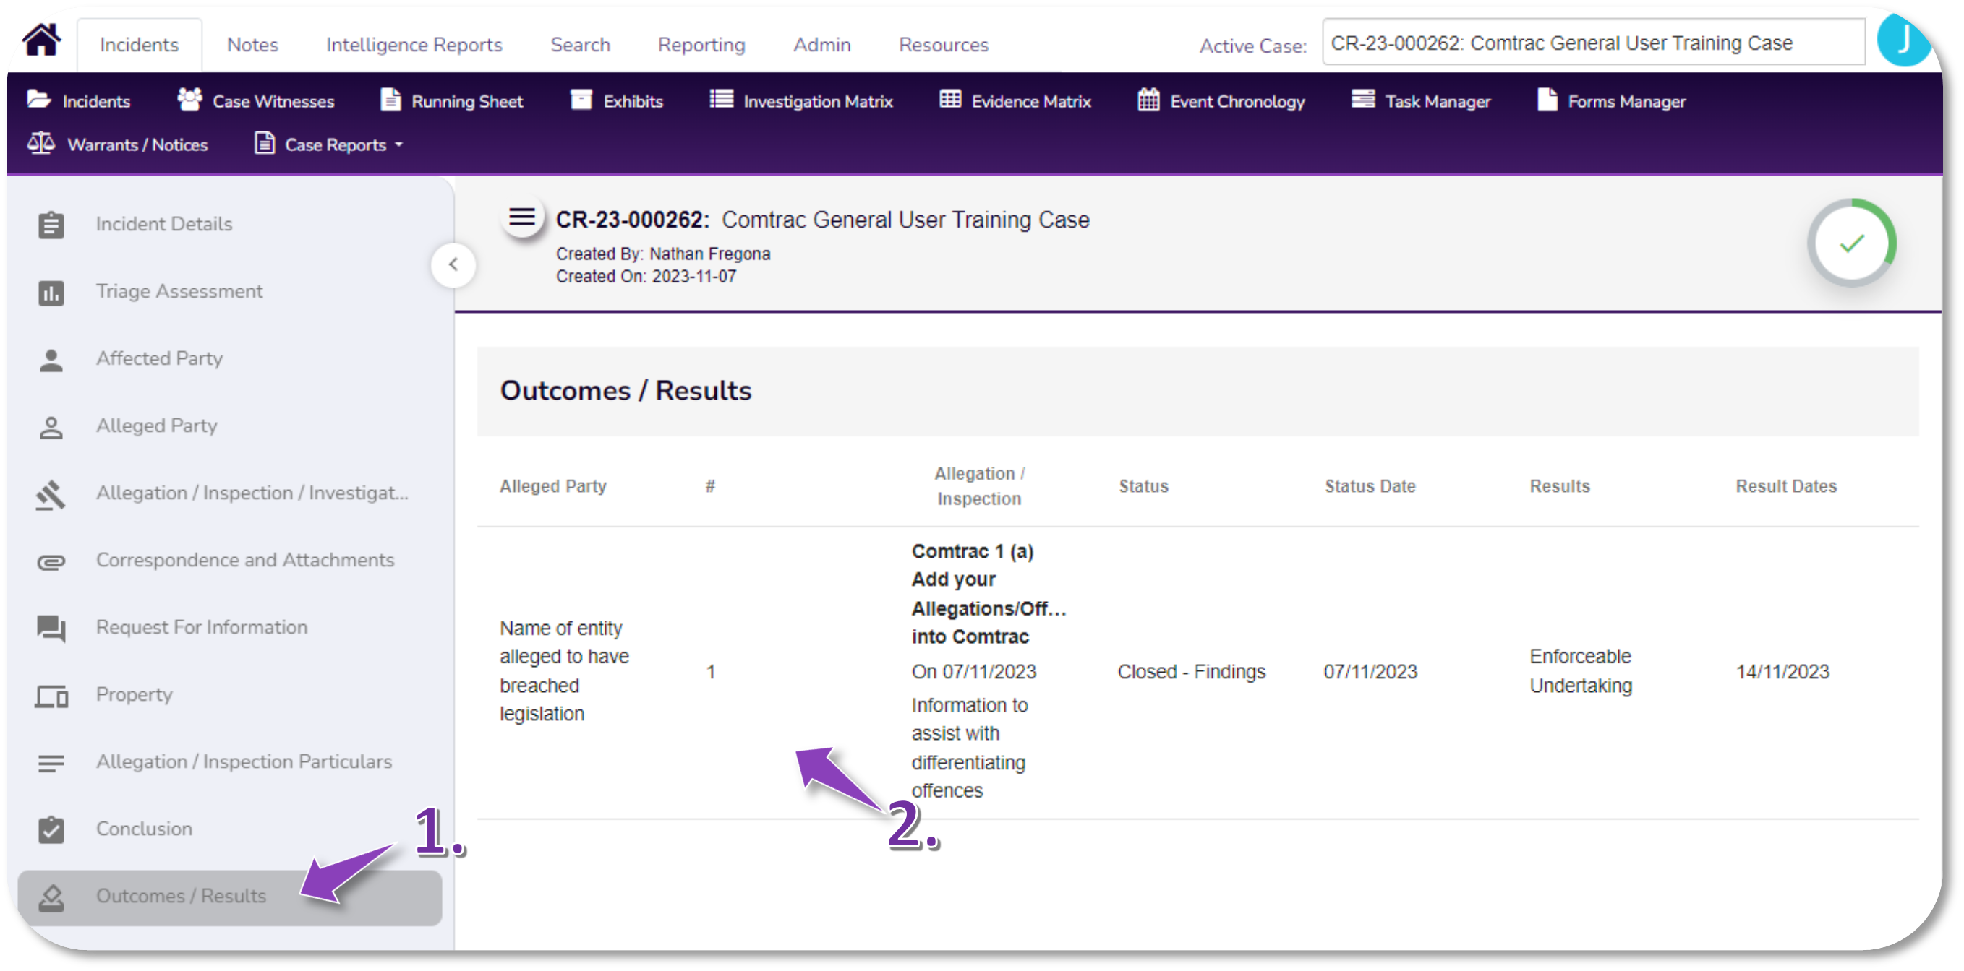Select Conclusion in the sidebar
1964x971 pixels.
coord(143,829)
